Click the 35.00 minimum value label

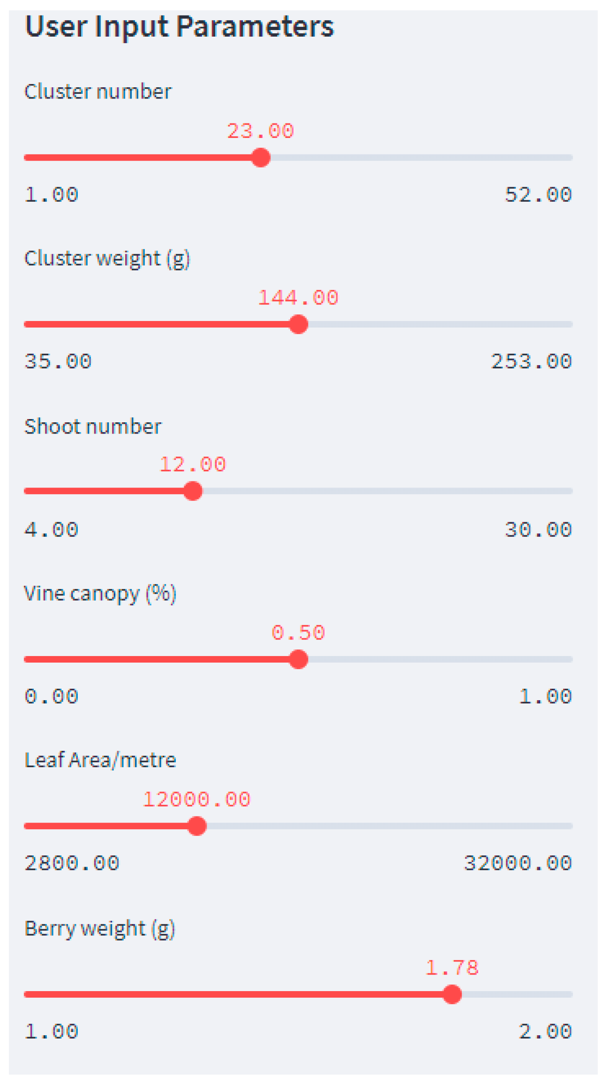[58, 361]
